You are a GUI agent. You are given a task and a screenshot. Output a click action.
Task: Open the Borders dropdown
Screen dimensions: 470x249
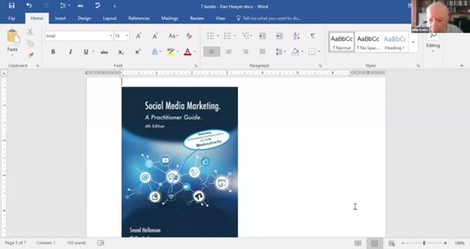click(x=319, y=52)
